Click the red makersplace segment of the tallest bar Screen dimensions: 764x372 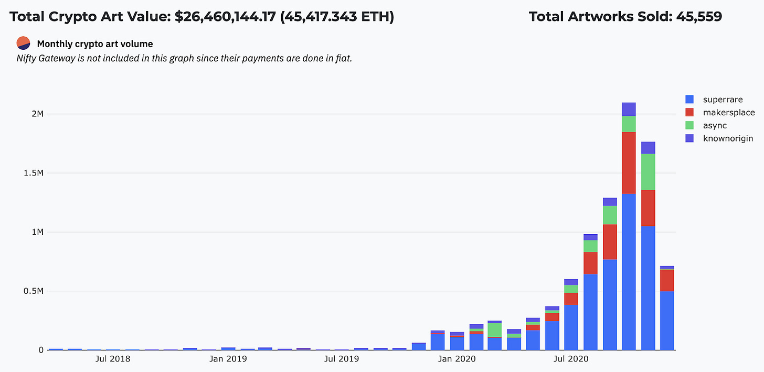pyautogui.click(x=629, y=162)
